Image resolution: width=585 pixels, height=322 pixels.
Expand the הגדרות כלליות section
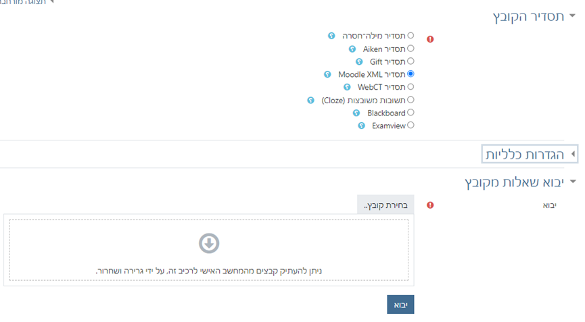574,155
